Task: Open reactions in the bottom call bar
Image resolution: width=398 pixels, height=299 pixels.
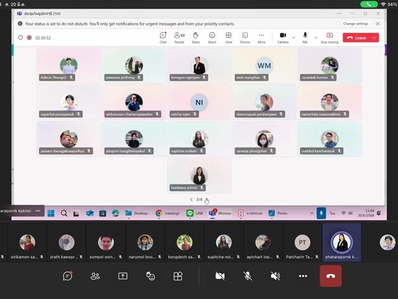Action: pos(150,276)
